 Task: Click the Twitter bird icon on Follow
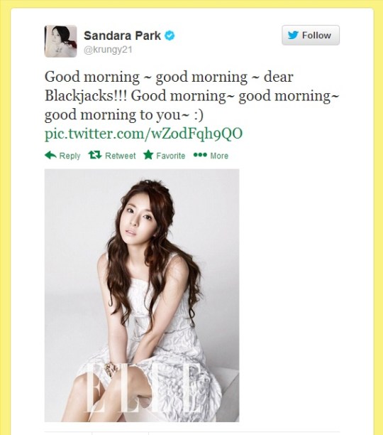(x=293, y=35)
